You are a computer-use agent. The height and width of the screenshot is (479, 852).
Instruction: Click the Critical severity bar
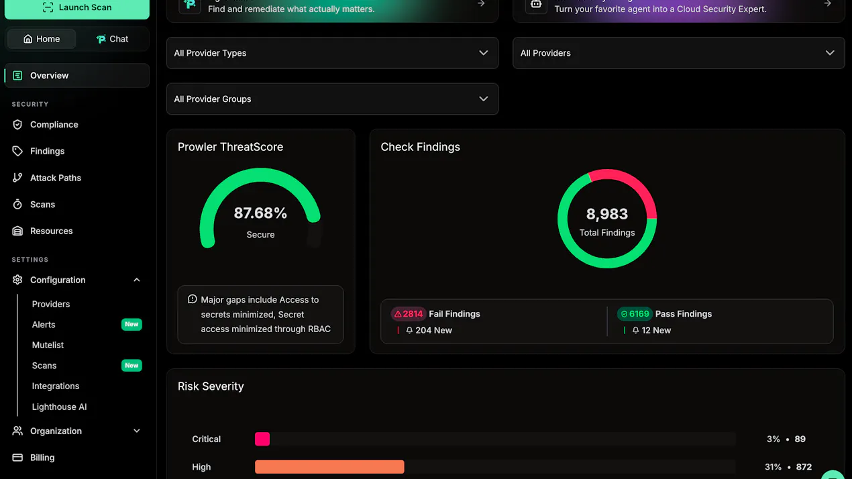[x=262, y=439]
